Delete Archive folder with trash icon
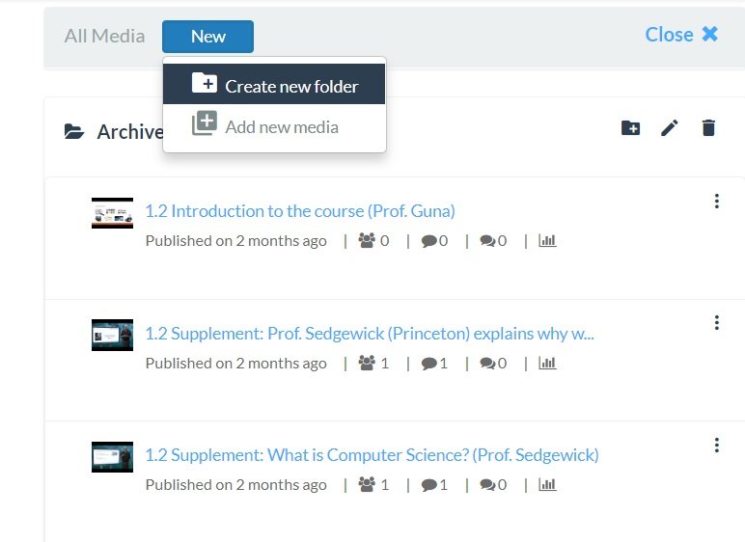The height and width of the screenshot is (542, 745). pos(708,127)
